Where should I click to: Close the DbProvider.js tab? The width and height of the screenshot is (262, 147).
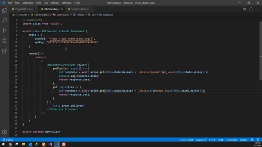[x=62, y=9]
